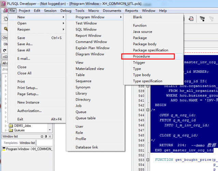
Task: Choose Java source from submenu
Action: point(153,32)
